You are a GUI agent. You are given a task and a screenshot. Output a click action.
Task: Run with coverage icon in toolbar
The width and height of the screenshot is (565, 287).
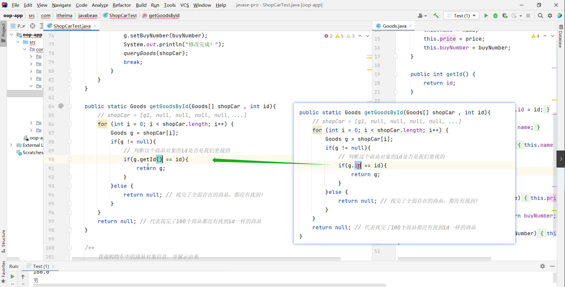pyautogui.click(x=505, y=16)
